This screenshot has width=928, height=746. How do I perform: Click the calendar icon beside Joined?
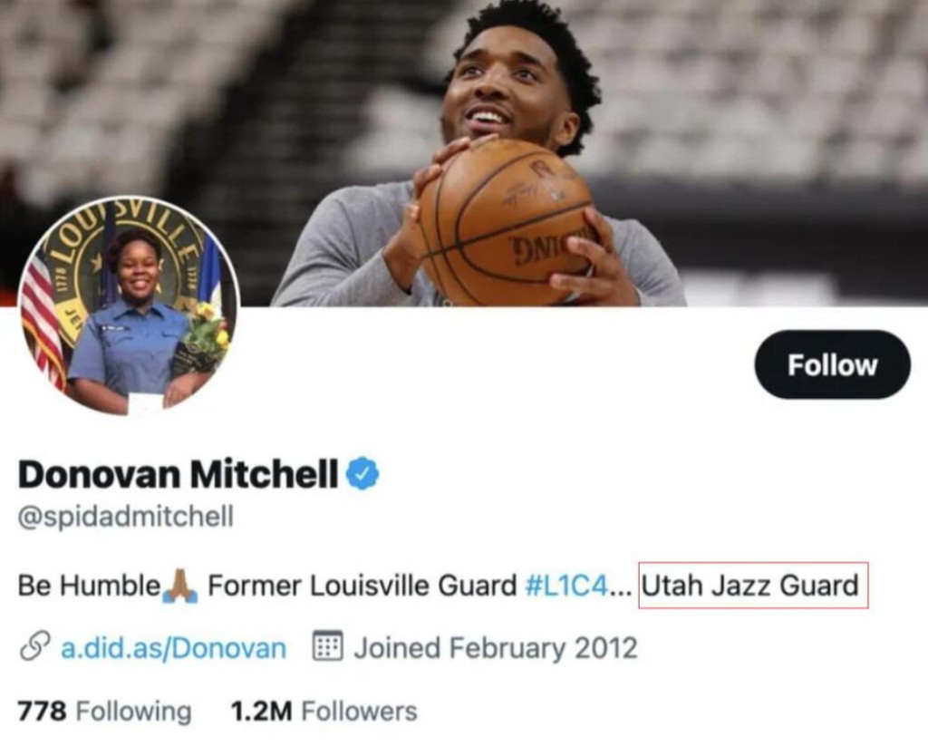327,646
